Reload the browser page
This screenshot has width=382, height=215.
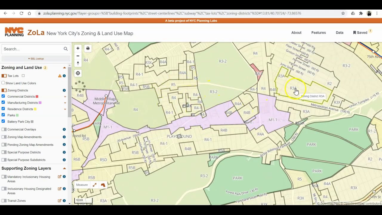(x=21, y=13)
